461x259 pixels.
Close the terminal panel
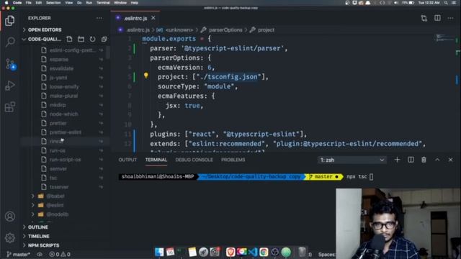[x=450, y=160]
